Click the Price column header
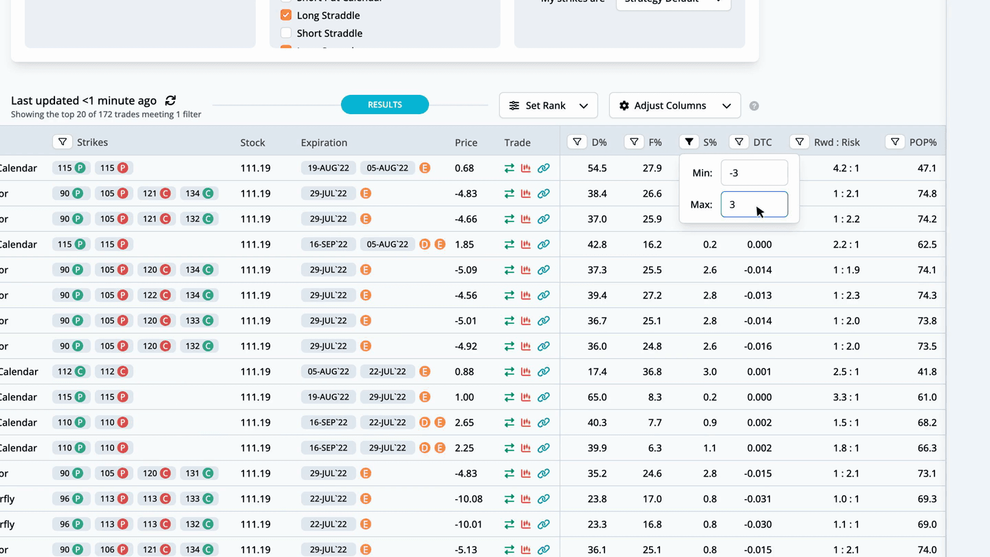990x557 pixels. [x=466, y=142]
